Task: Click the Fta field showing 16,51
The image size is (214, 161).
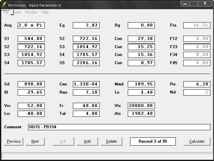Action: tap(197, 25)
